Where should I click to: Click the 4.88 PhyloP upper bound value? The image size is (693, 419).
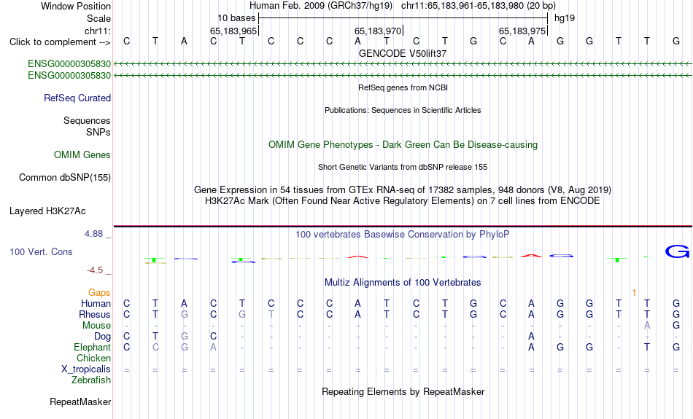(x=93, y=234)
